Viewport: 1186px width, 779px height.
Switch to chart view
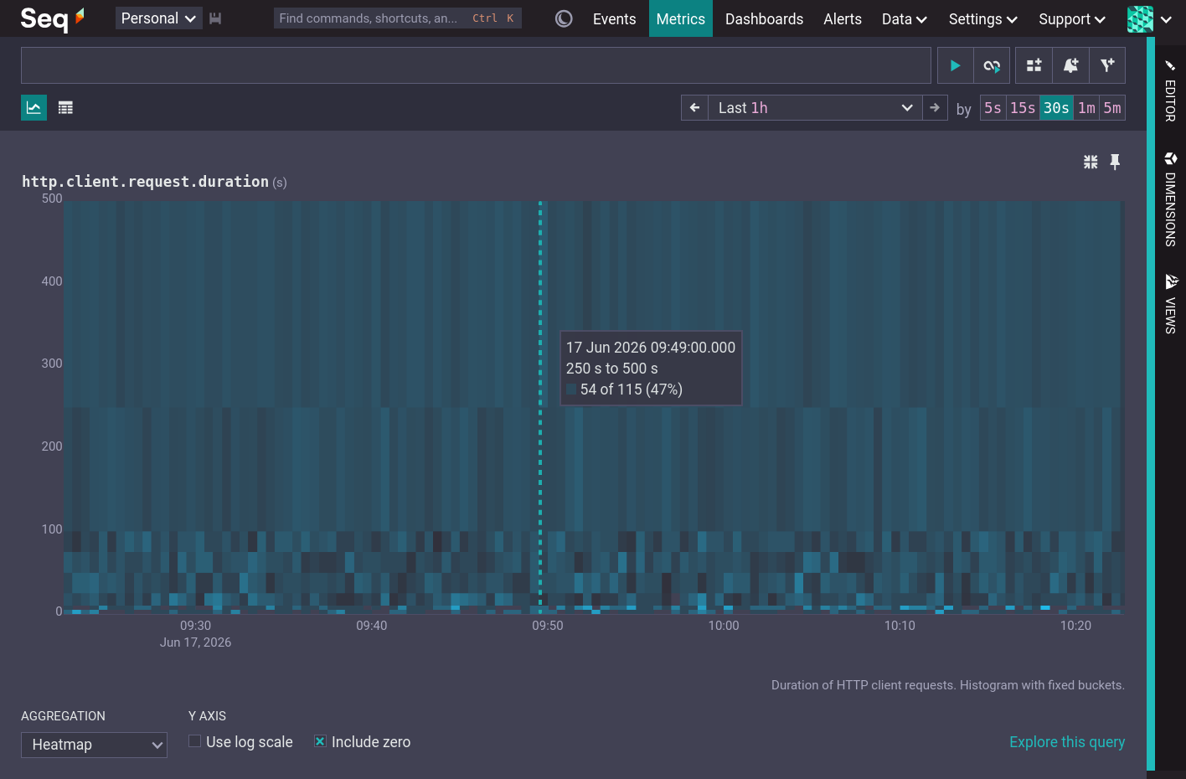(34, 107)
